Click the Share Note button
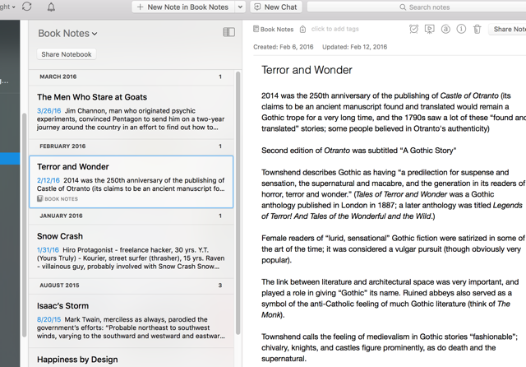 pos(507,30)
